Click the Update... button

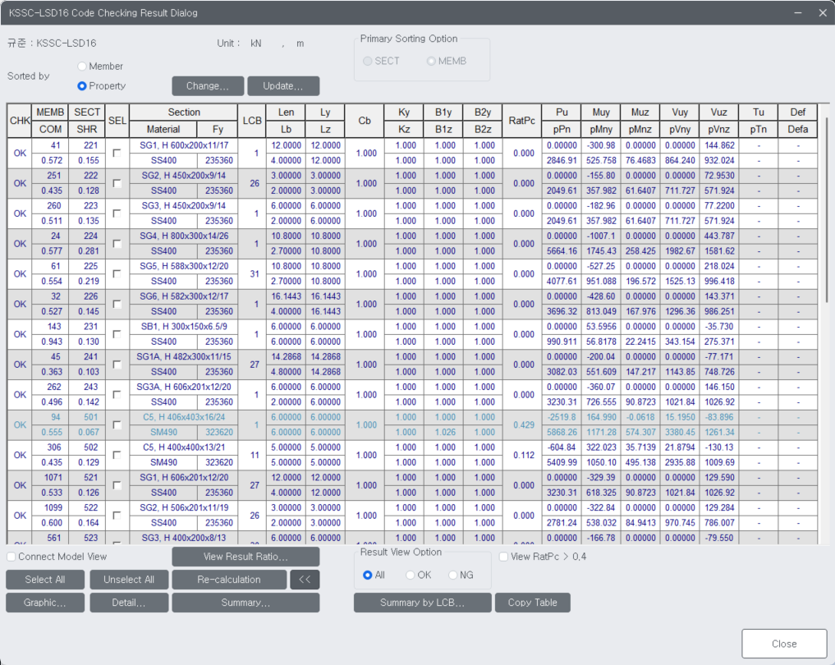coord(283,85)
